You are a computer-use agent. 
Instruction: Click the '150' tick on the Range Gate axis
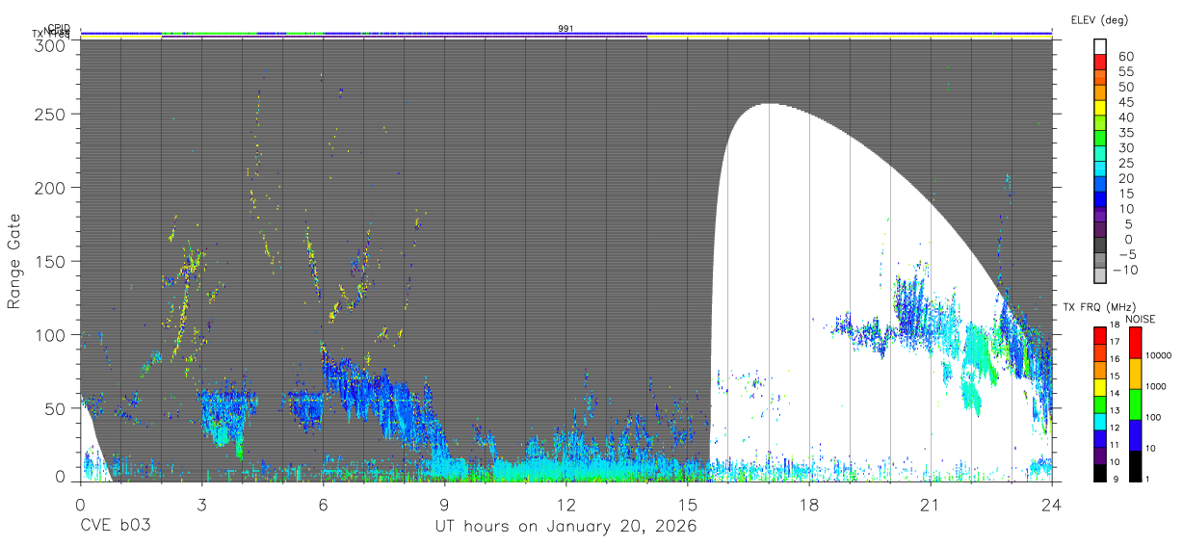tap(52, 261)
